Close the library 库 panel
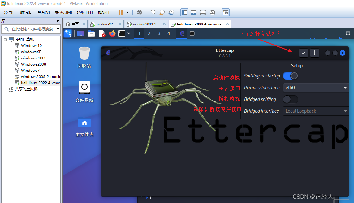This screenshot has height=203, width=354. [58, 21]
